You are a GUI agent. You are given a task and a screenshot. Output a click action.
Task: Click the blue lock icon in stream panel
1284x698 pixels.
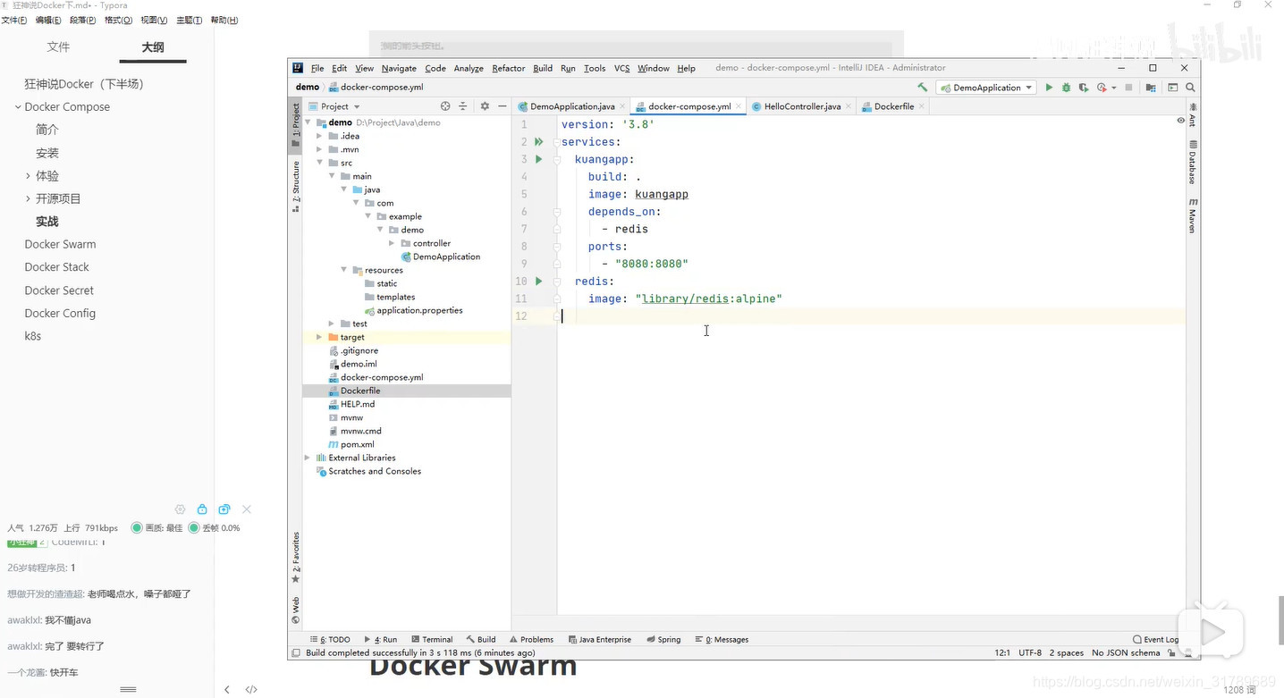point(202,509)
